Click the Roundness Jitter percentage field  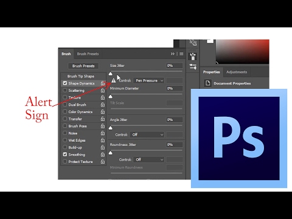175,145
